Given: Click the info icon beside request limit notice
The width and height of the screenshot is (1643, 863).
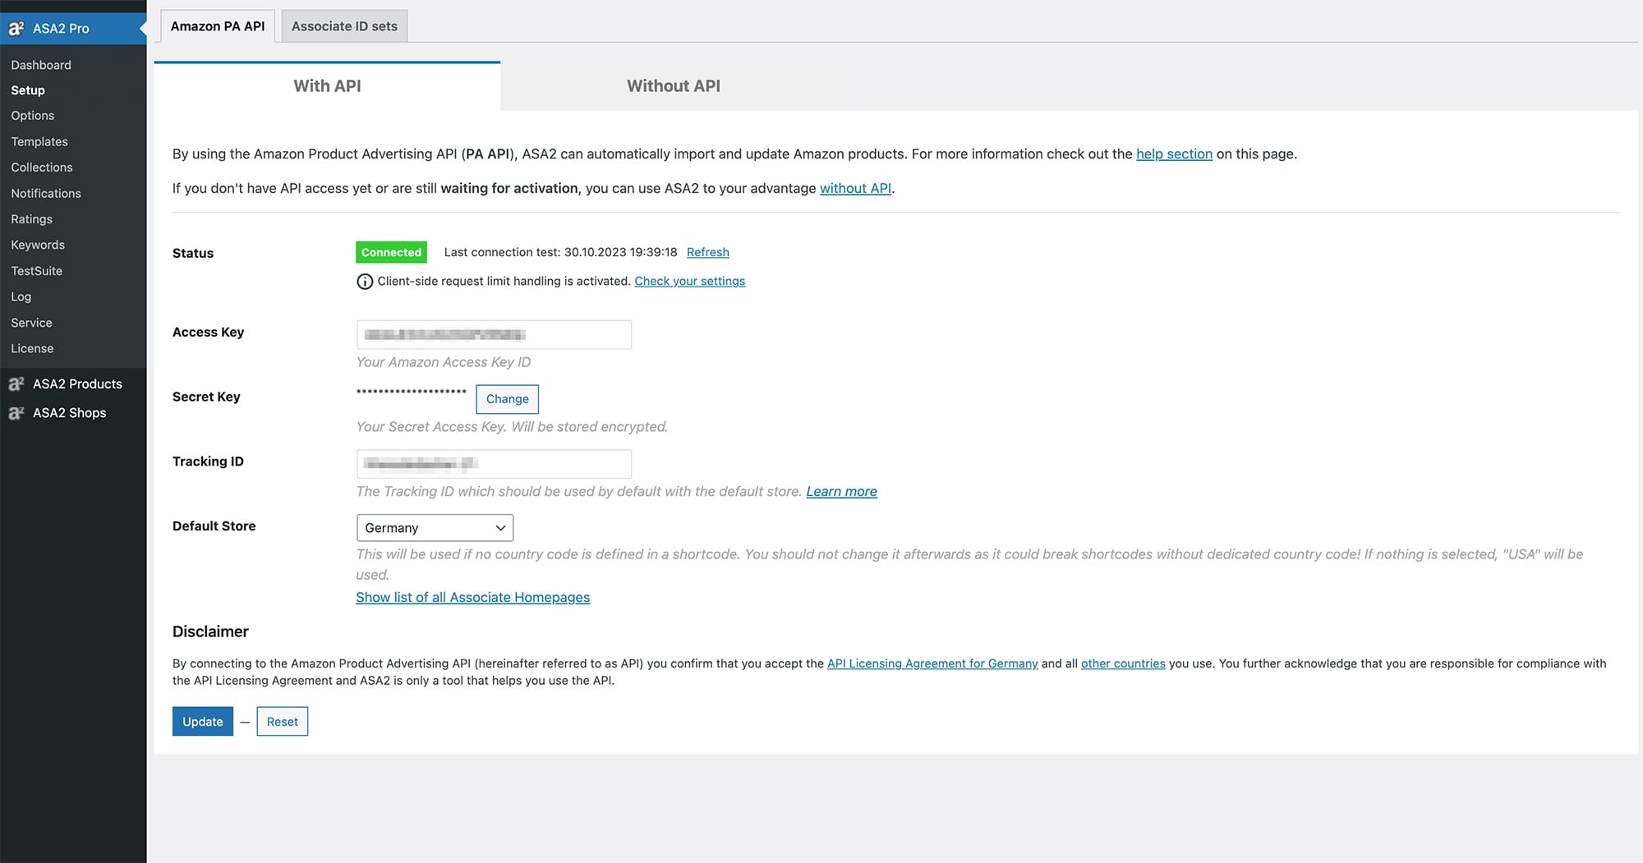Looking at the screenshot, I should pos(365,282).
